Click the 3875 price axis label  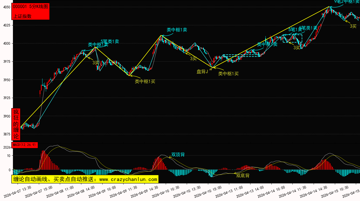pos(7,134)
